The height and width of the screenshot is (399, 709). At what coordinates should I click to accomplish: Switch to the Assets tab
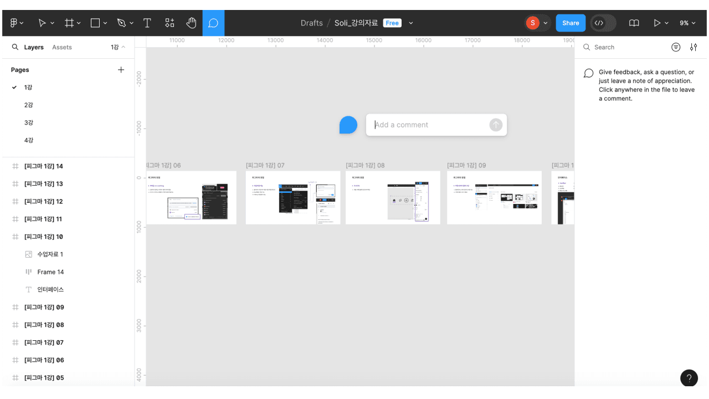(62, 47)
